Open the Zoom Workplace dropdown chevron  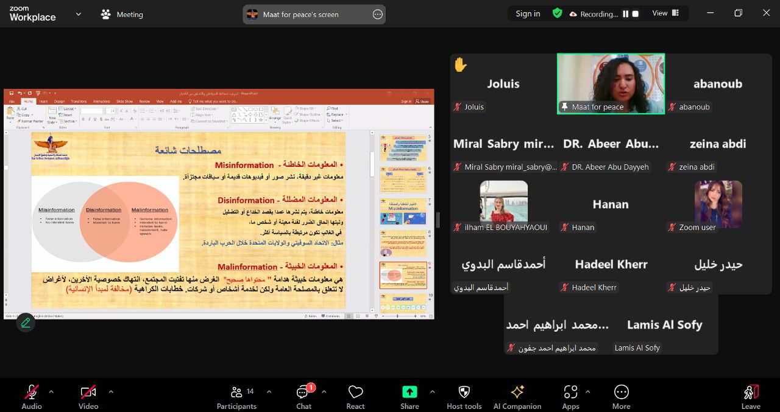(78, 14)
